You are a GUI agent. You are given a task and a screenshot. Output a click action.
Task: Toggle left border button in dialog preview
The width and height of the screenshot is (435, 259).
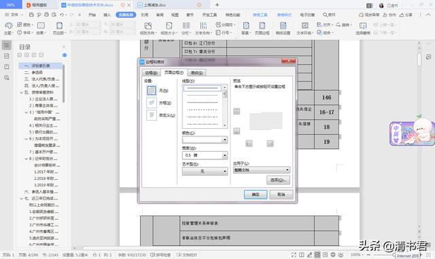tap(249, 143)
